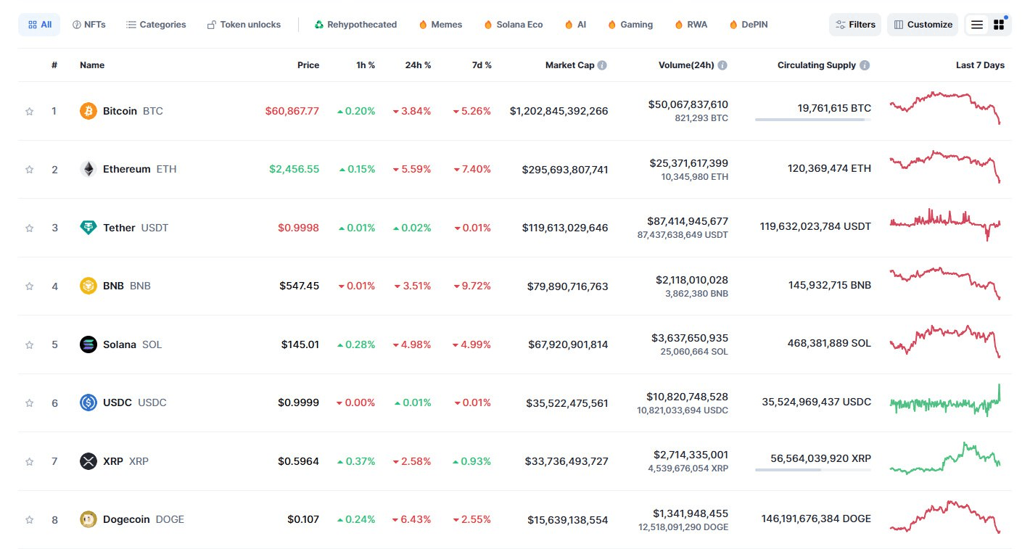Open the Solana Eco category
The height and width of the screenshot is (549, 1030).
point(514,25)
